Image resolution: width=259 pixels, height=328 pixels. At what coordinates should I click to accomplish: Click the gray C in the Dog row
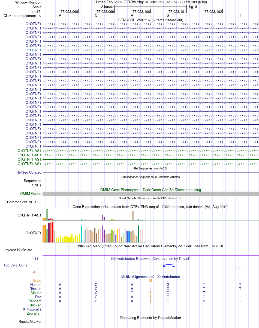pos(204,297)
